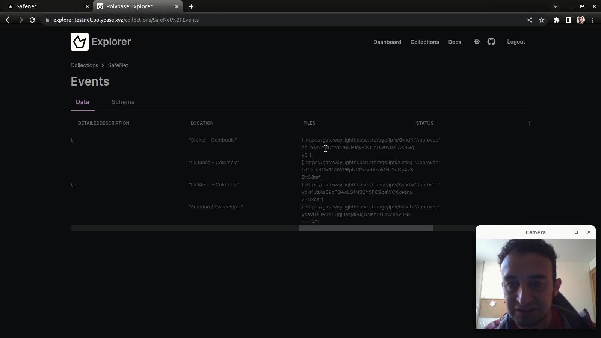Click the site lock icon in address bar
Screen dimensions: 601x338
click(47, 20)
